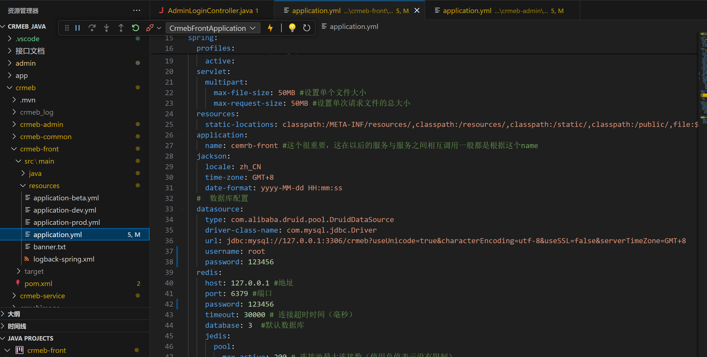Click the hot code replace lightning icon
The image size is (707, 357).
pyautogui.click(x=270, y=28)
